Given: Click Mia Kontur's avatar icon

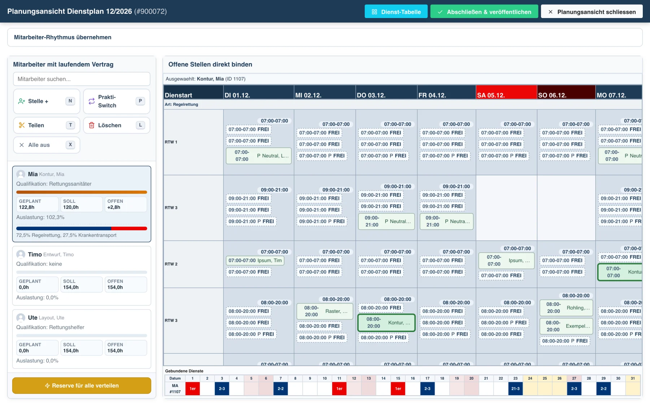Looking at the screenshot, I should pyautogui.click(x=21, y=174).
